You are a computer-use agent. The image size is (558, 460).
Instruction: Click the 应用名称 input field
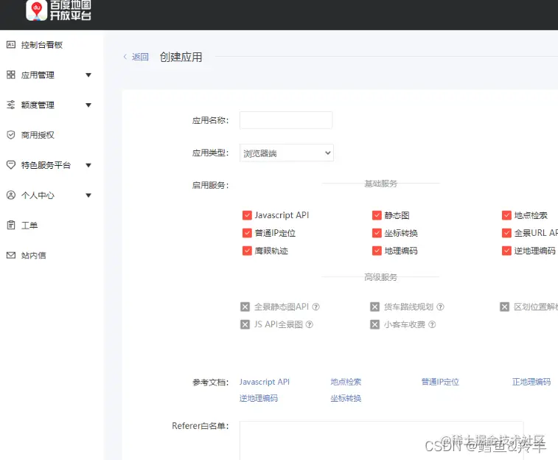point(286,120)
